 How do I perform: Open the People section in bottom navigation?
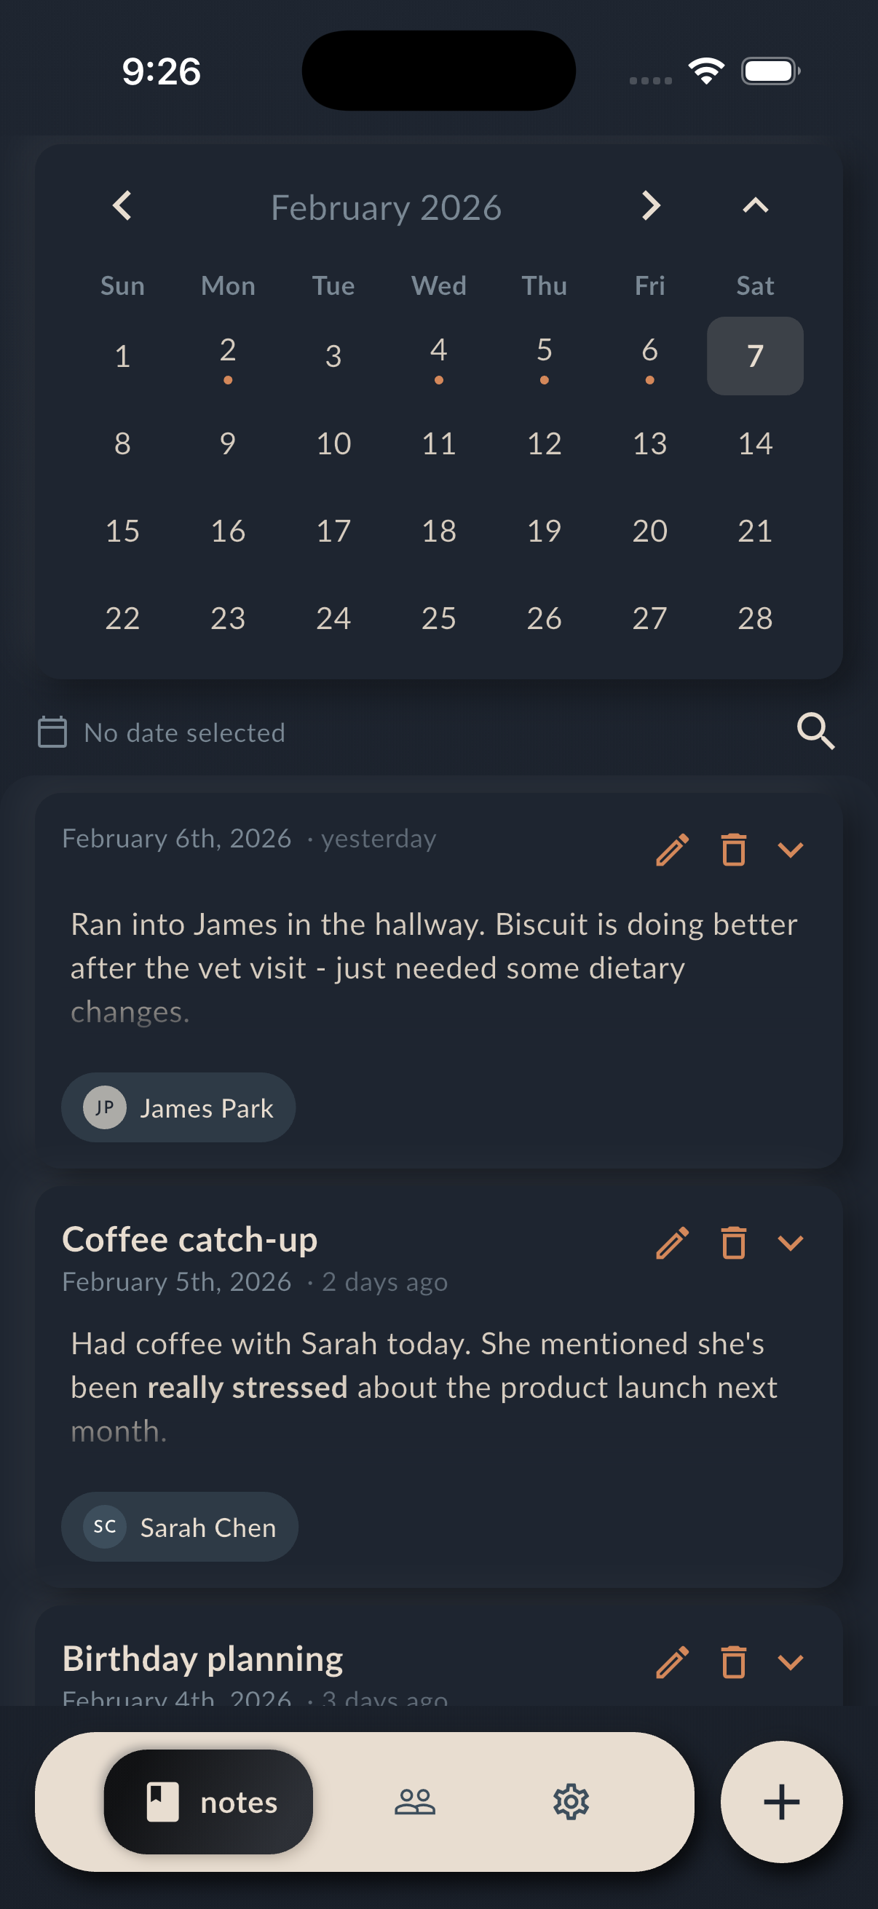(x=416, y=1804)
